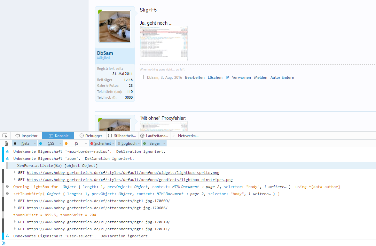Screen dimensions: 376x246
Task: Click the Autor ändern link
Action: [x=282, y=78]
